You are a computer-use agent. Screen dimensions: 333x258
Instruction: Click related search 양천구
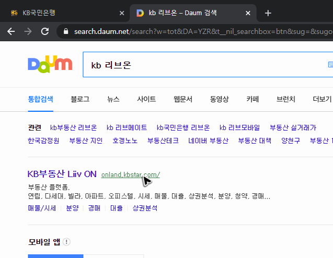tap(291, 140)
